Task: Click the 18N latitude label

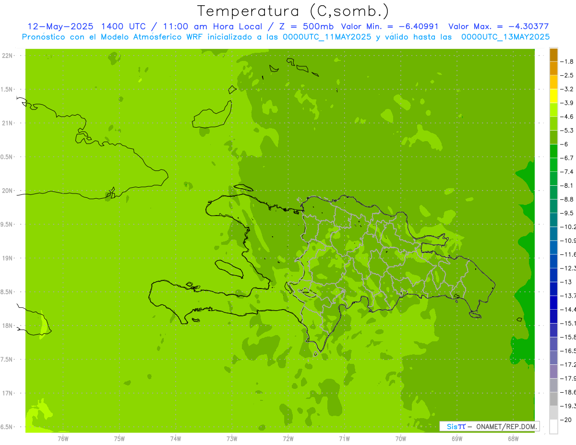Action: coord(8,325)
